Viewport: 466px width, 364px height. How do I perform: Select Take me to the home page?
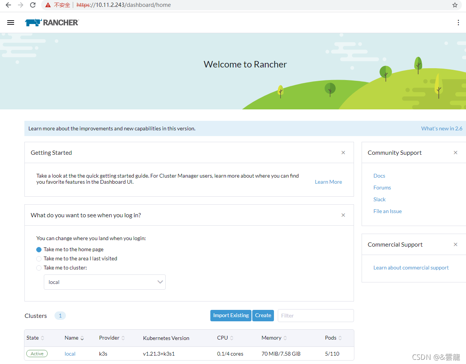click(x=39, y=250)
